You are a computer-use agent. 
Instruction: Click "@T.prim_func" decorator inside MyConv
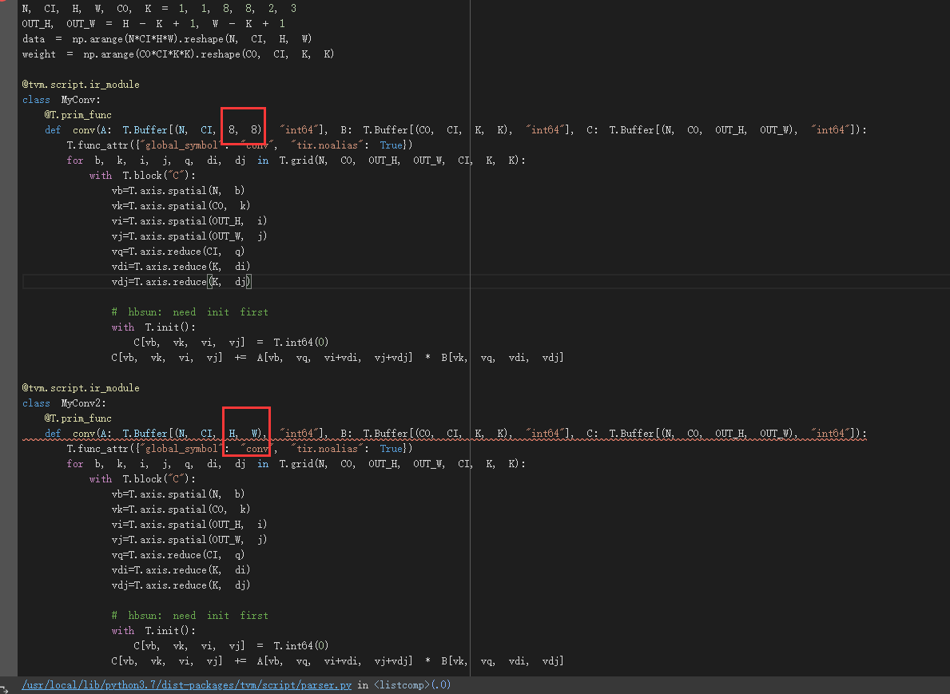78,114
